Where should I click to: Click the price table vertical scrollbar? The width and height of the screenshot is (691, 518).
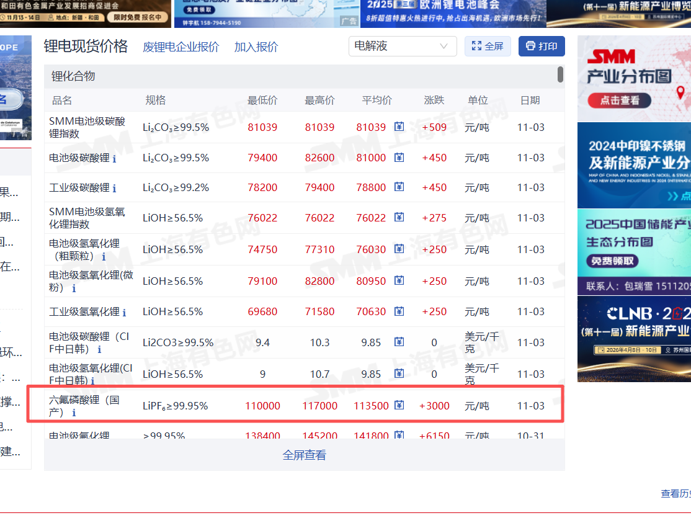click(x=560, y=74)
